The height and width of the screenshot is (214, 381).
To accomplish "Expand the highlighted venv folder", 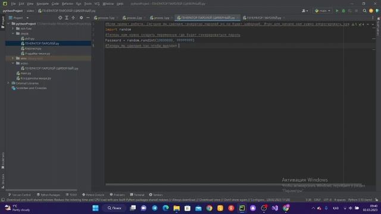I will coord(13,58).
